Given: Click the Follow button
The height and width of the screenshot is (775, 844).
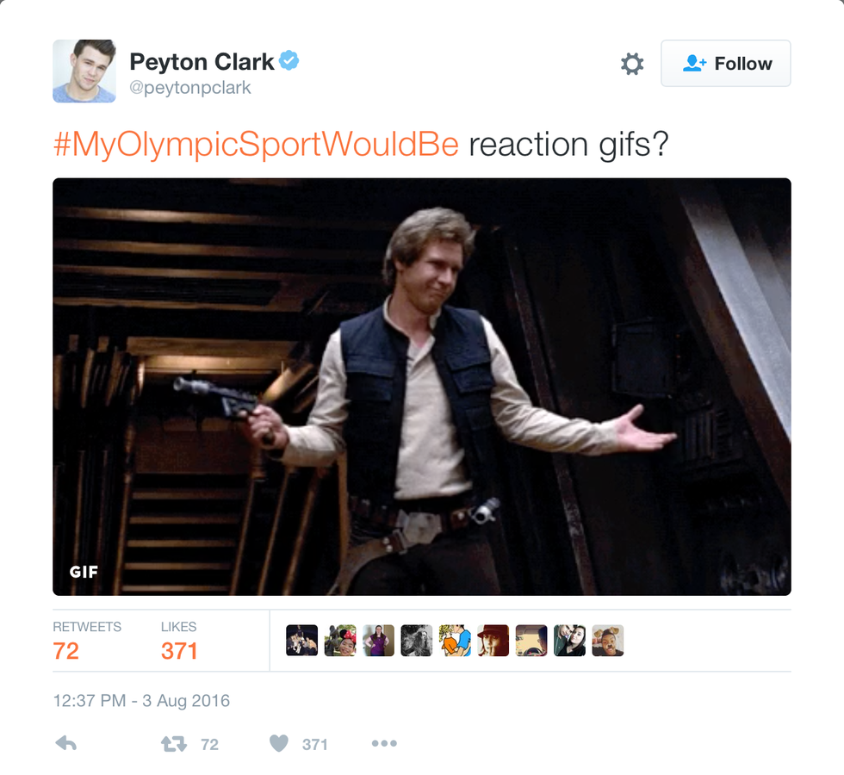Looking at the screenshot, I should coord(725,63).
